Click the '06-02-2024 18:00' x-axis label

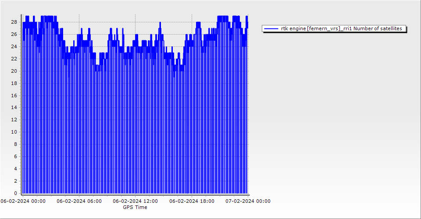pos(192,201)
